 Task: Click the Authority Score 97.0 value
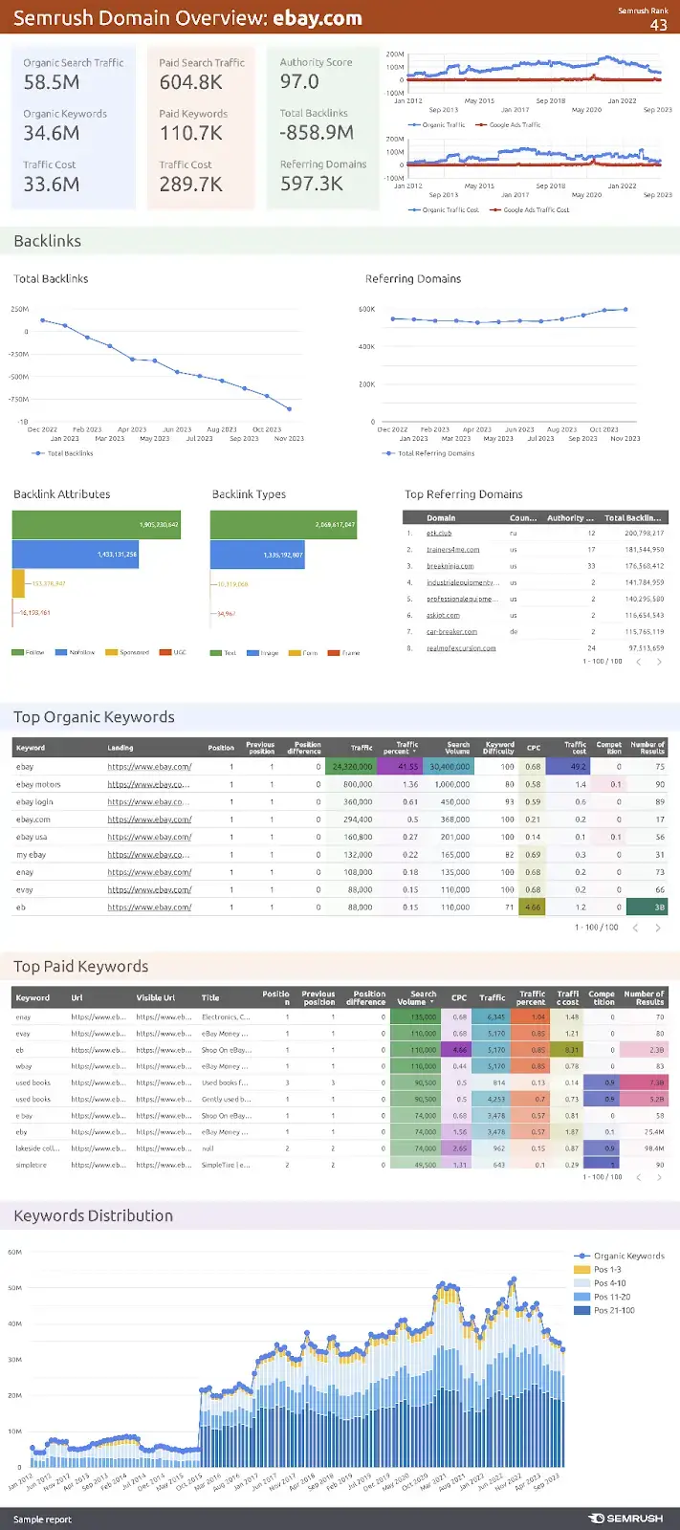299,81
